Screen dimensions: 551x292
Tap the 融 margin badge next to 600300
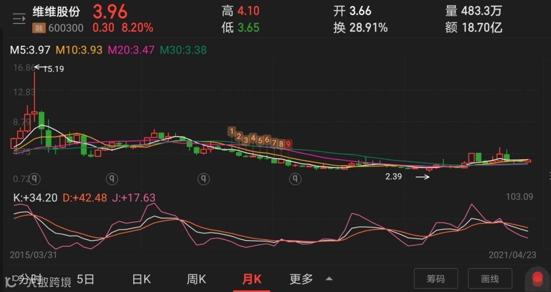pos(39,28)
